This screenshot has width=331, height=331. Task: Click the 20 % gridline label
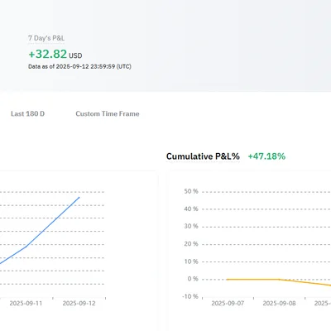point(191,244)
